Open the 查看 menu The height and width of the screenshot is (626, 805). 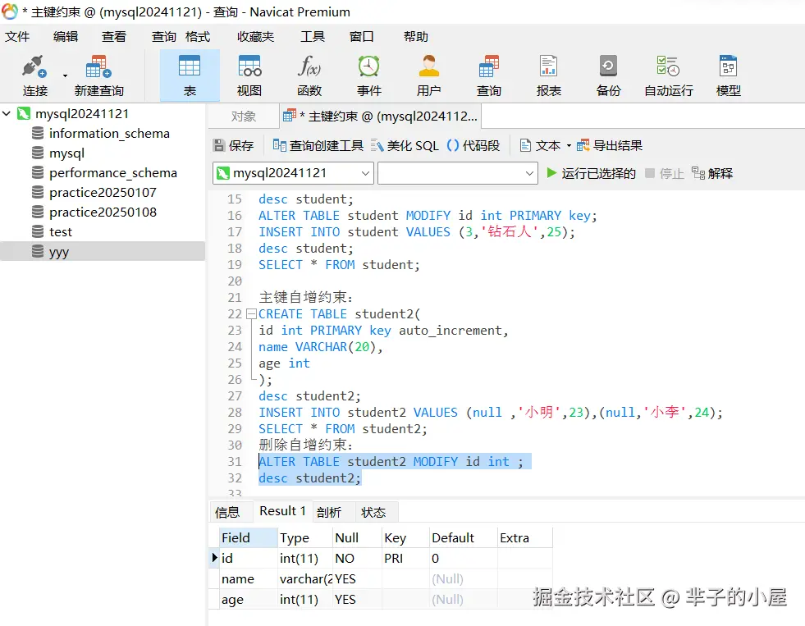point(114,36)
